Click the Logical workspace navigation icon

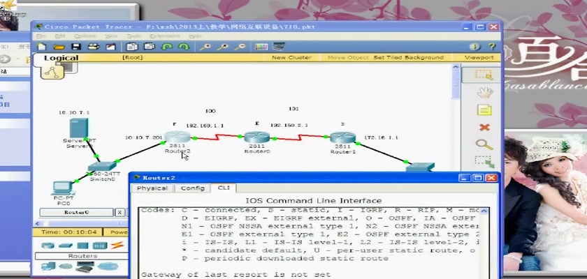click(x=52, y=71)
